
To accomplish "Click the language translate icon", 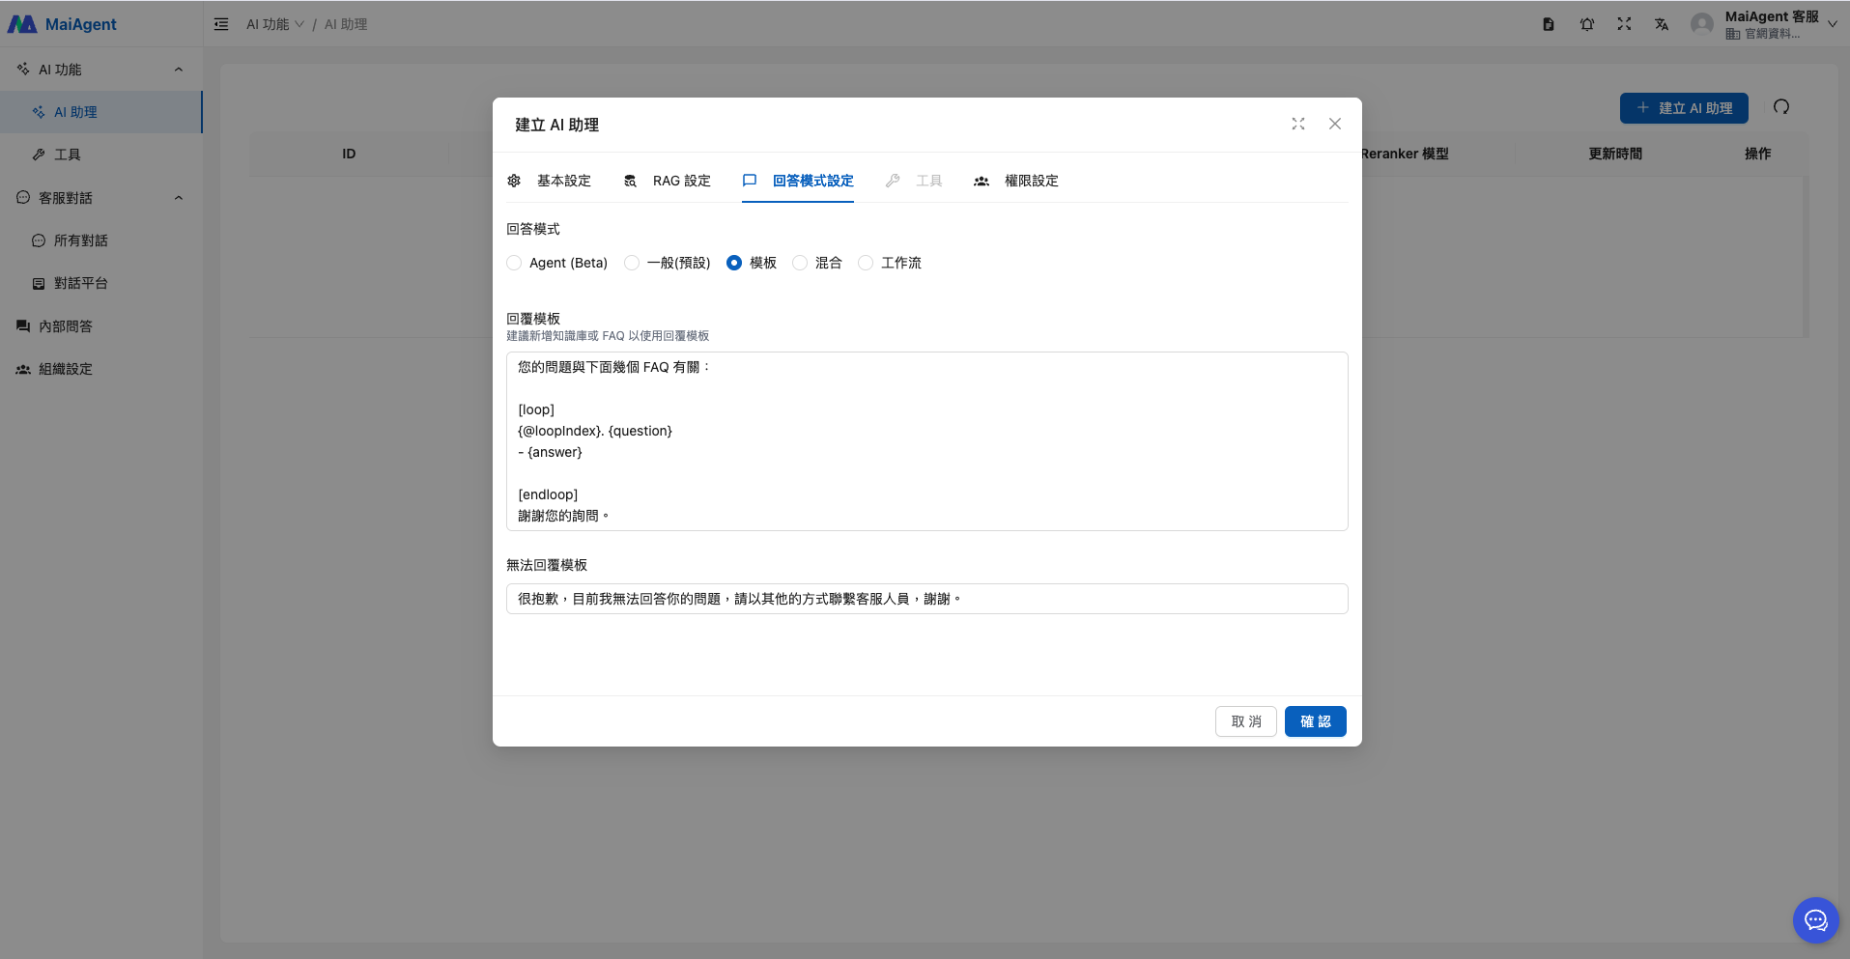I will [1662, 24].
